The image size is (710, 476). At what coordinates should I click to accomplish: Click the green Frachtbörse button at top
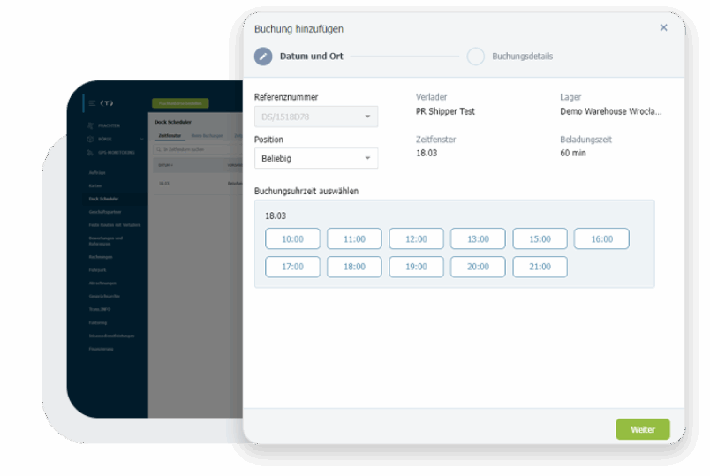(180, 103)
